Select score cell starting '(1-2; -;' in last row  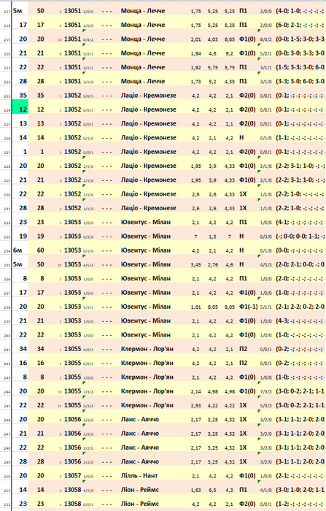tap(300, 504)
